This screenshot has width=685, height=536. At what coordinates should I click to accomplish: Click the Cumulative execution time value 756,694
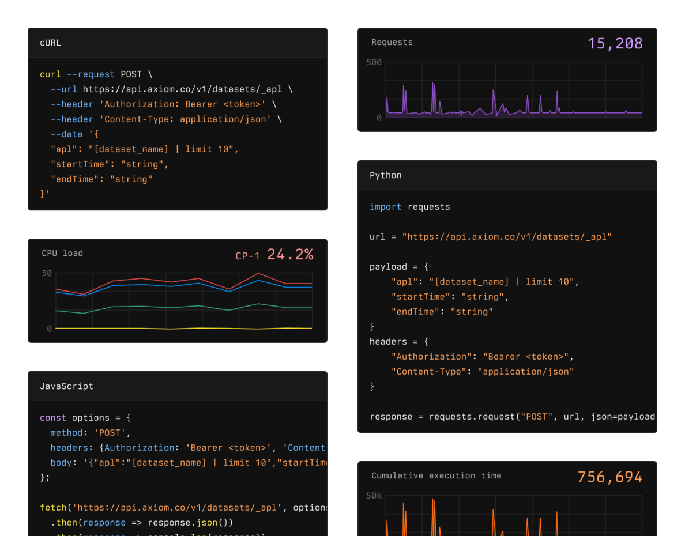point(609,477)
